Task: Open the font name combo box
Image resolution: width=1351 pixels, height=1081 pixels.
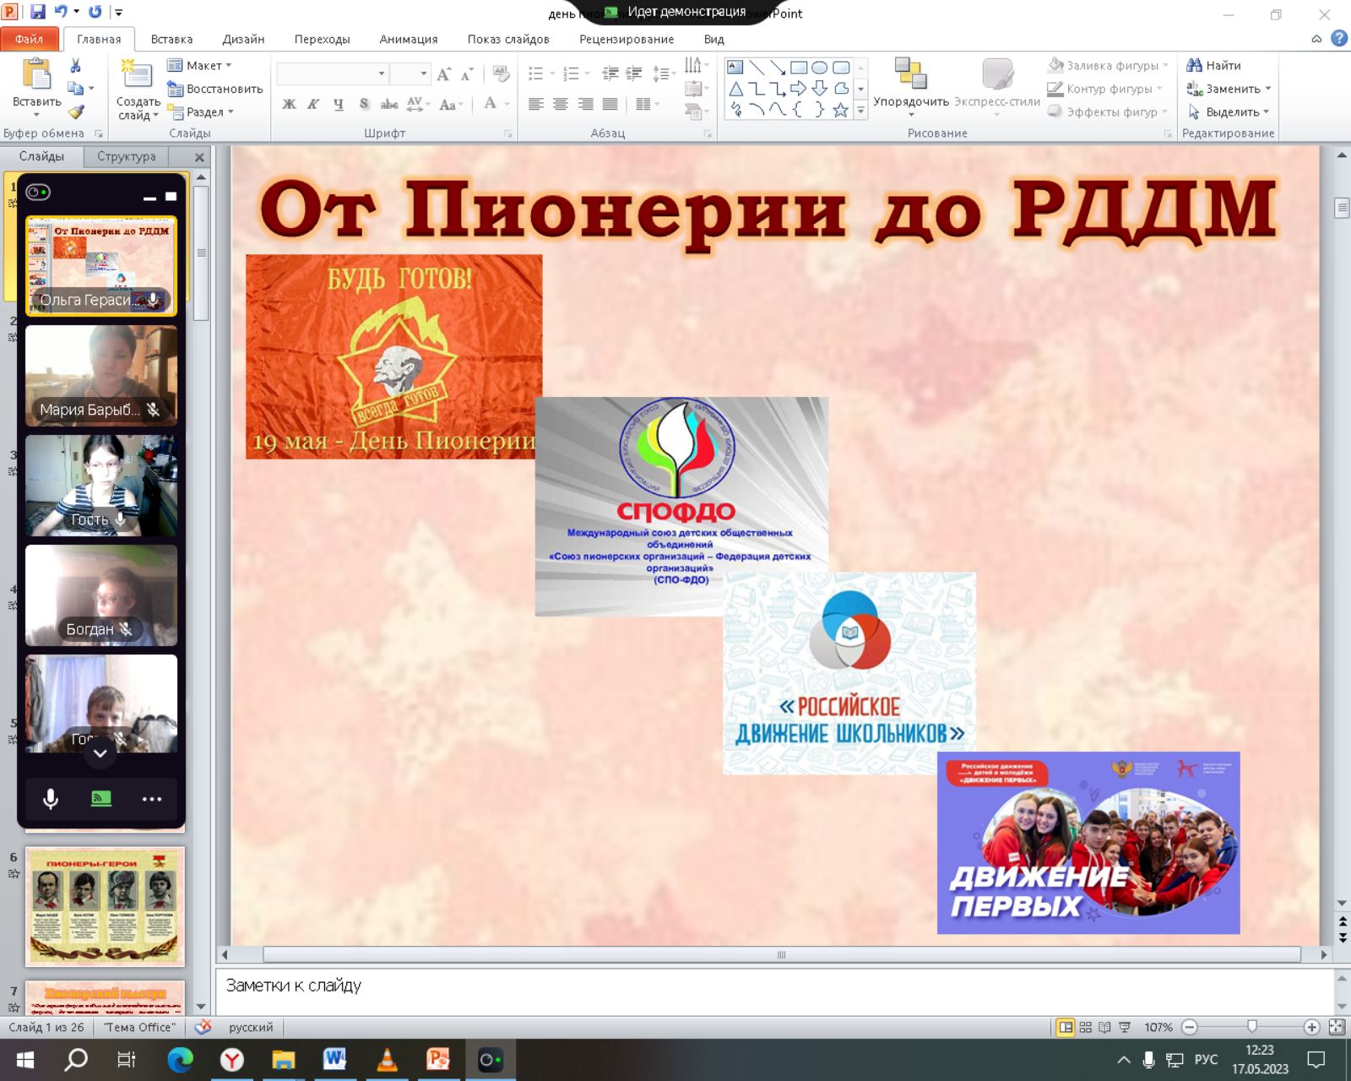Action: tap(333, 74)
